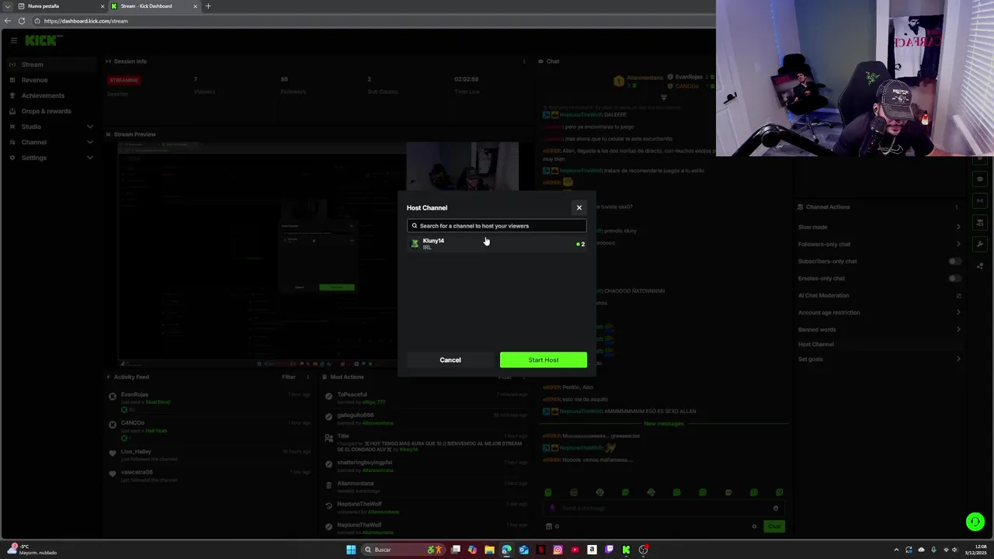
Task: Go back in the browser
Action: 8,21
